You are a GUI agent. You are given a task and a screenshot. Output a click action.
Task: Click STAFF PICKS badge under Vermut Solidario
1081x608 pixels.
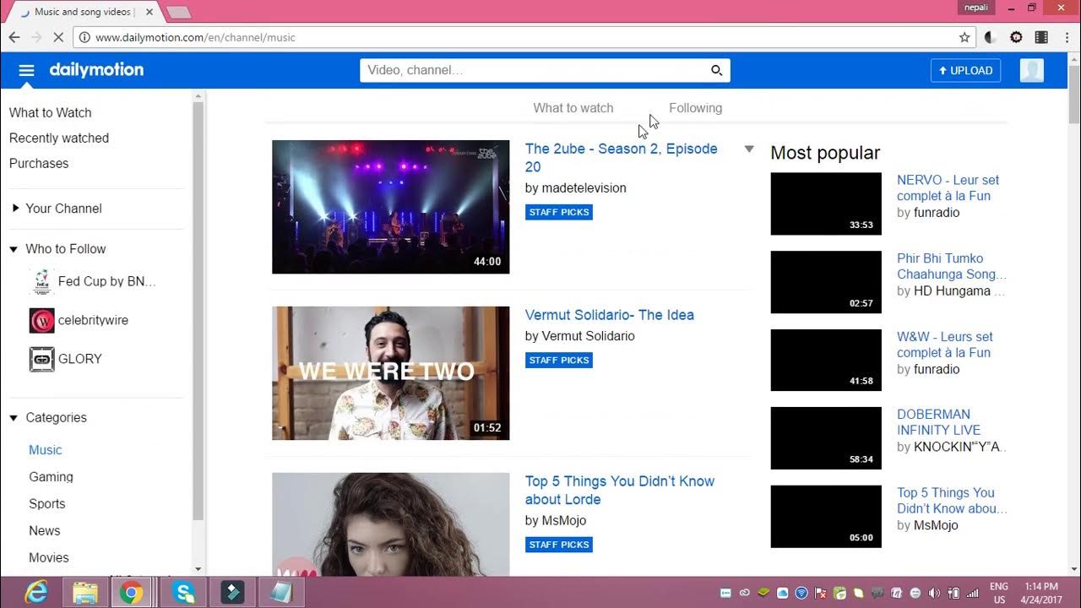tap(558, 361)
